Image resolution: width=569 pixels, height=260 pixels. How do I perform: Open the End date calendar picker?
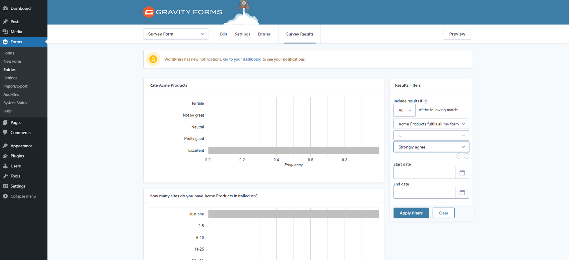[462, 192]
